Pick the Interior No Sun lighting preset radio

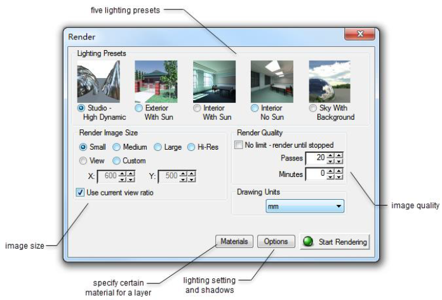255,108
